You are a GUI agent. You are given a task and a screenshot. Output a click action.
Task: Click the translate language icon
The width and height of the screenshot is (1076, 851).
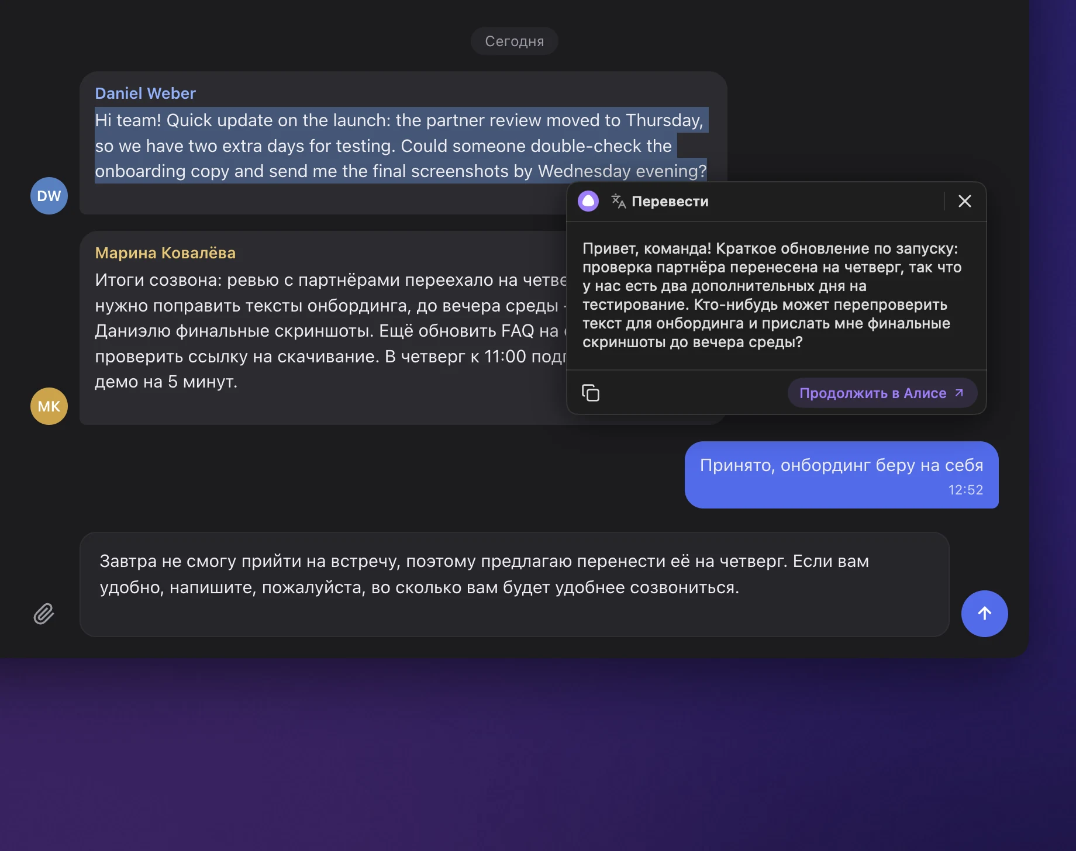point(618,201)
